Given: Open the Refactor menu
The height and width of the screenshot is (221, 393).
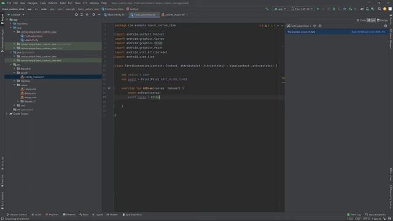Looking at the screenshot, I should point(53,3).
